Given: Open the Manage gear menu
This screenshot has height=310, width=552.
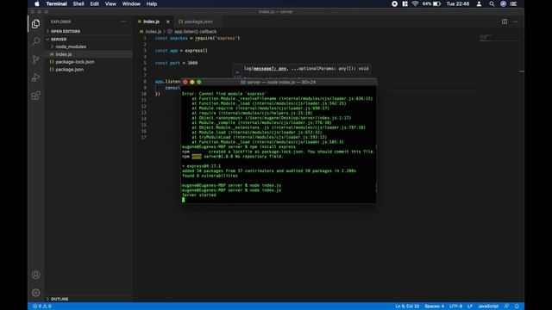Looking at the screenshot, I should click(x=35, y=293).
